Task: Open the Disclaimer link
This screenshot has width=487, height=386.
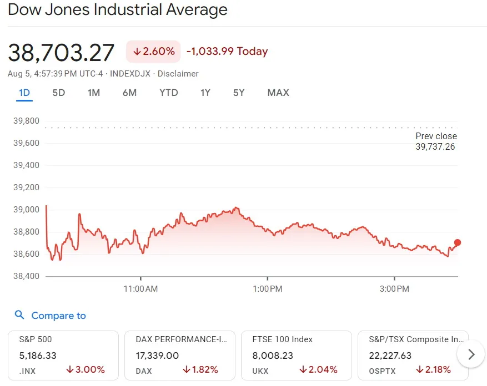Action: pyautogui.click(x=178, y=74)
